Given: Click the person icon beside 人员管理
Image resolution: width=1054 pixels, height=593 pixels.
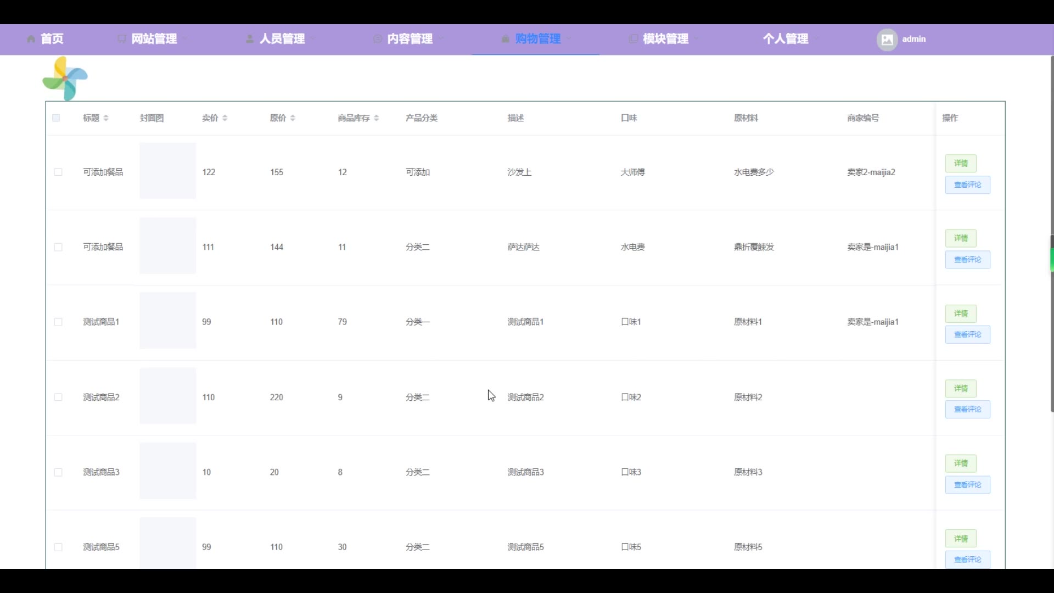Looking at the screenshot, I should tap(250, 39).
